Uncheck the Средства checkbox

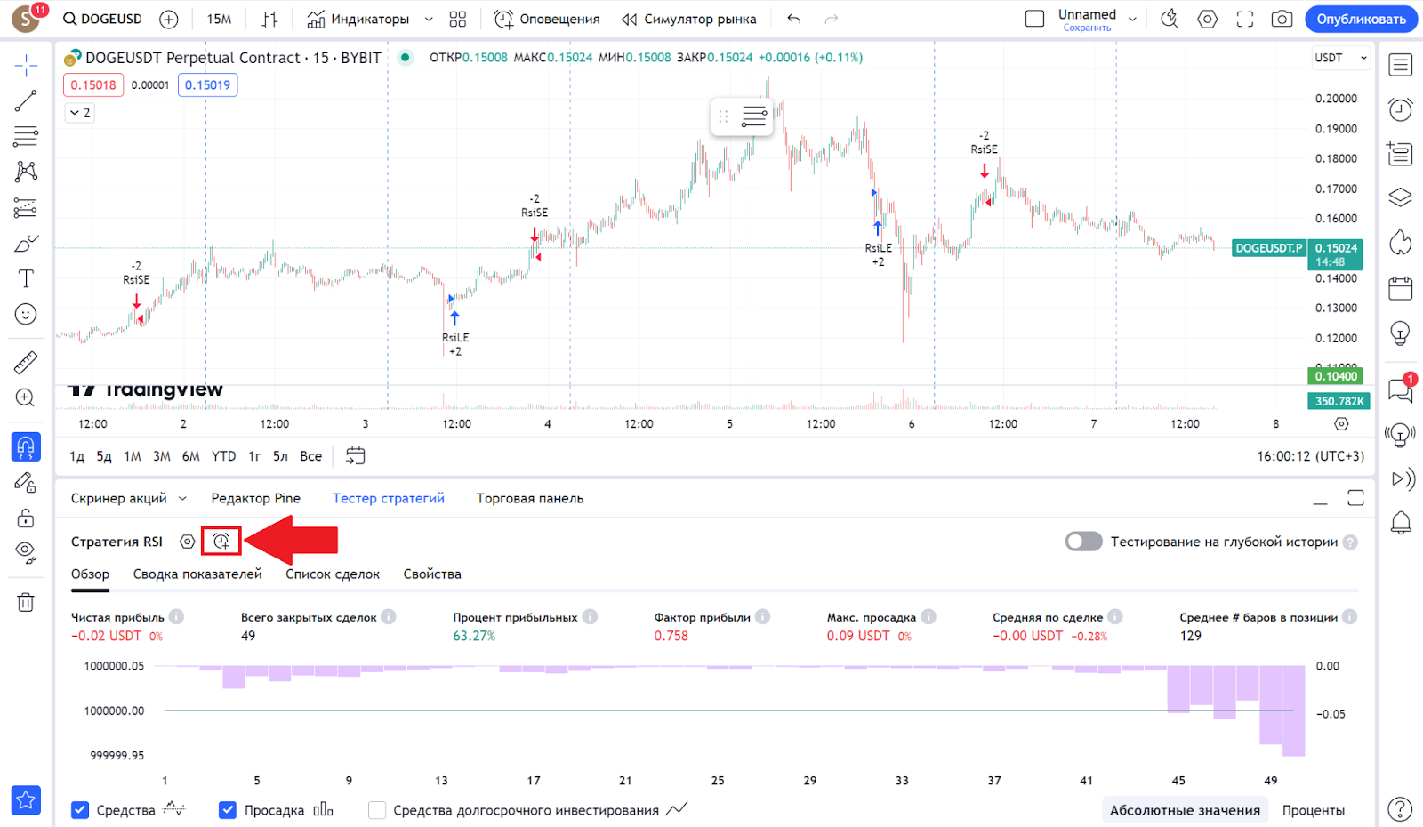pyautogui.click(x=80, y=810)
